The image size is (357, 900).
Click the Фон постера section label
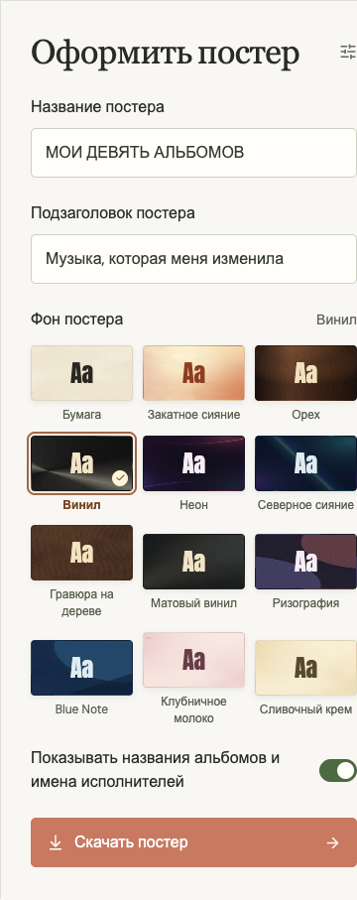[77, 320]
